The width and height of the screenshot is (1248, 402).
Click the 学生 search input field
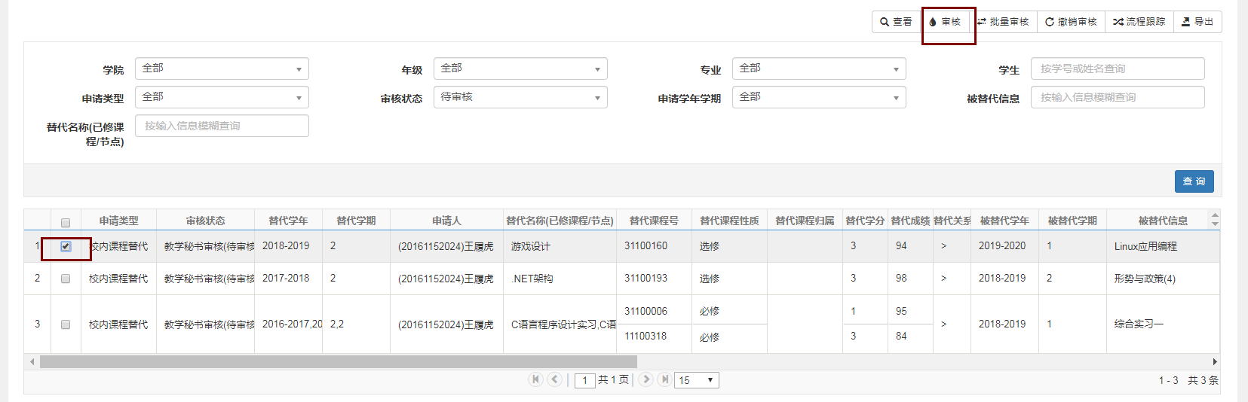pyautogui.click(x=1118, y=69)
